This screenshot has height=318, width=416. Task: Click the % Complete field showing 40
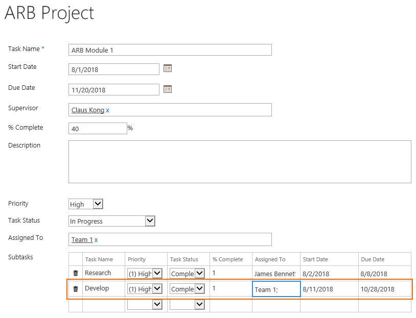[x=98, y=129]
